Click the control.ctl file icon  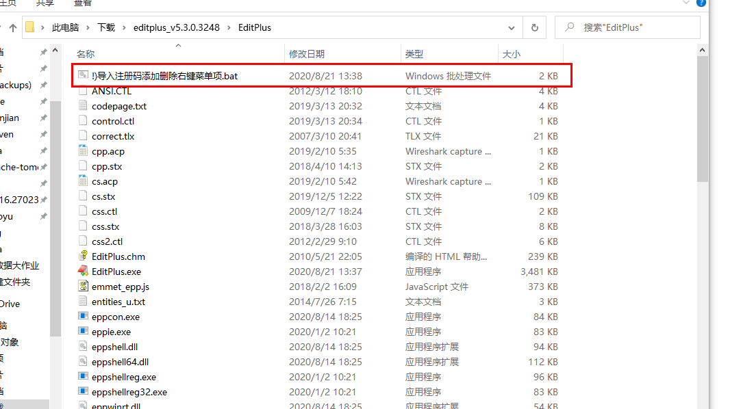[x=83, y=121]
